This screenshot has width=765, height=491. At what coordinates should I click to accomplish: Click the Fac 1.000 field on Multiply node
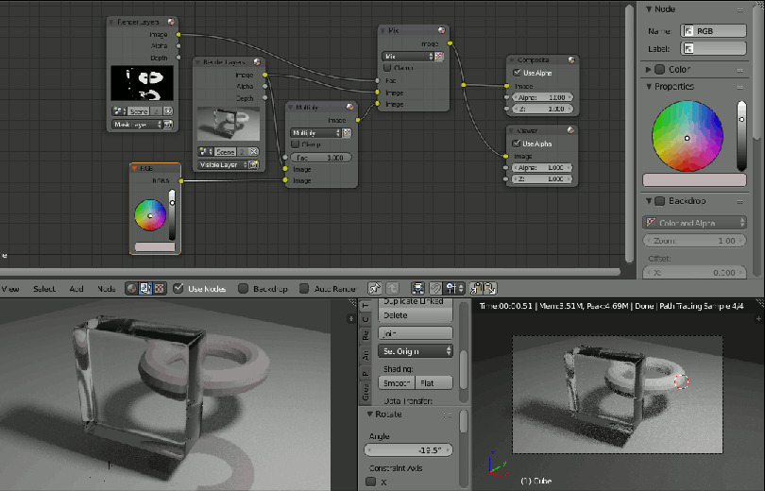(320, 158)
